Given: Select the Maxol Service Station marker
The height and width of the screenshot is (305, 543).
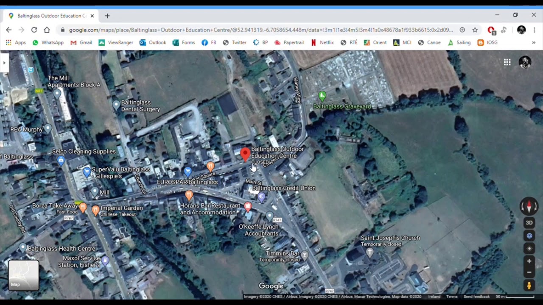Looking at the screenshot, I should [105, 260].
